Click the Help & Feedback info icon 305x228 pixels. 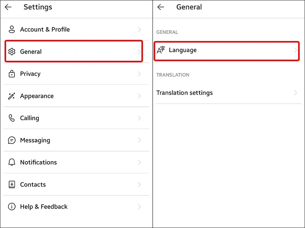point(11,207)
